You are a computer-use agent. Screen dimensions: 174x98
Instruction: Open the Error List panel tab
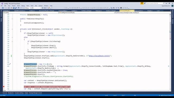[x=5, y=93]
